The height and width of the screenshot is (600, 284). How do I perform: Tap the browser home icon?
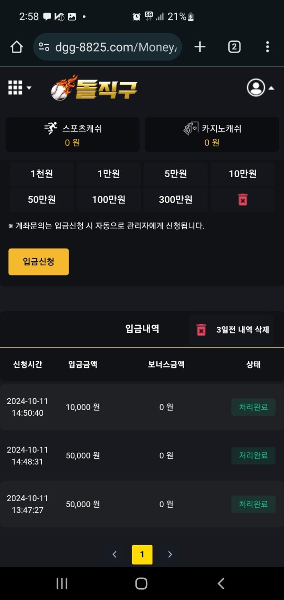[x=17, y=46]
